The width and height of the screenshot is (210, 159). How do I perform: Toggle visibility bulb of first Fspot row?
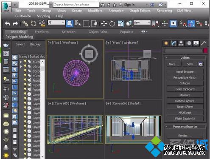(25, 80)
